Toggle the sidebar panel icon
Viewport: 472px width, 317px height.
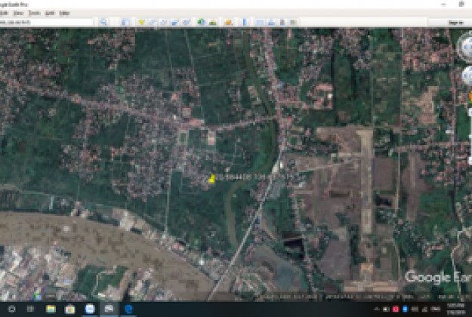point(125,22)
